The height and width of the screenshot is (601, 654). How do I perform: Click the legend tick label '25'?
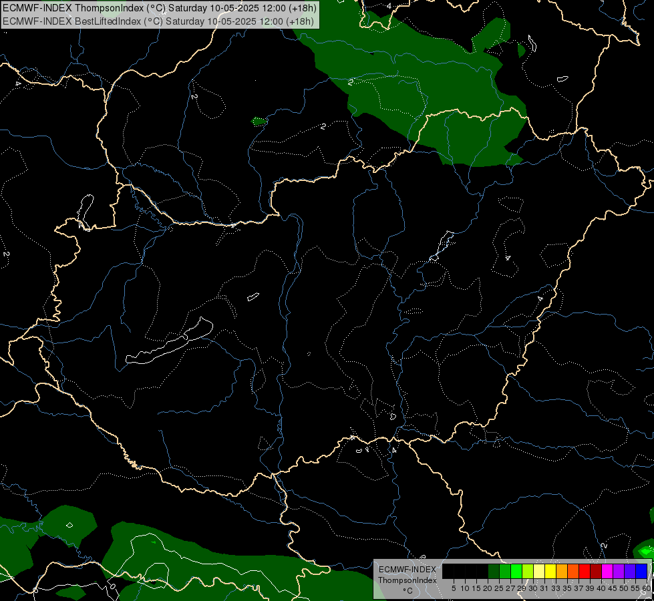click(x=499, y=588)
